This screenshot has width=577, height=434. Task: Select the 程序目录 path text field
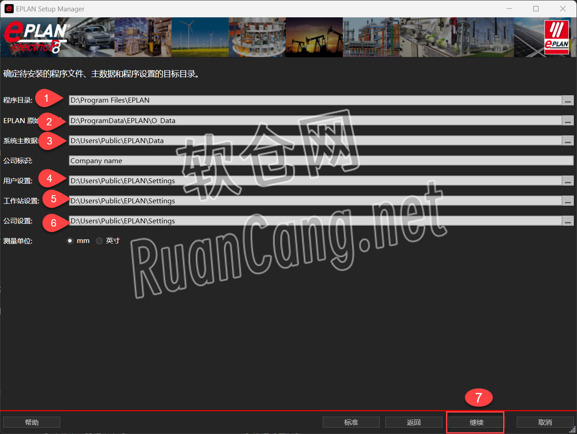pos(274,100)
